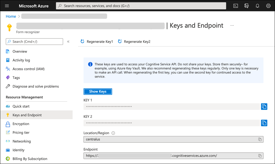Click the yellow key resource icon
Viewport: 275px width, 164px height.
click(x=9, y=28)
